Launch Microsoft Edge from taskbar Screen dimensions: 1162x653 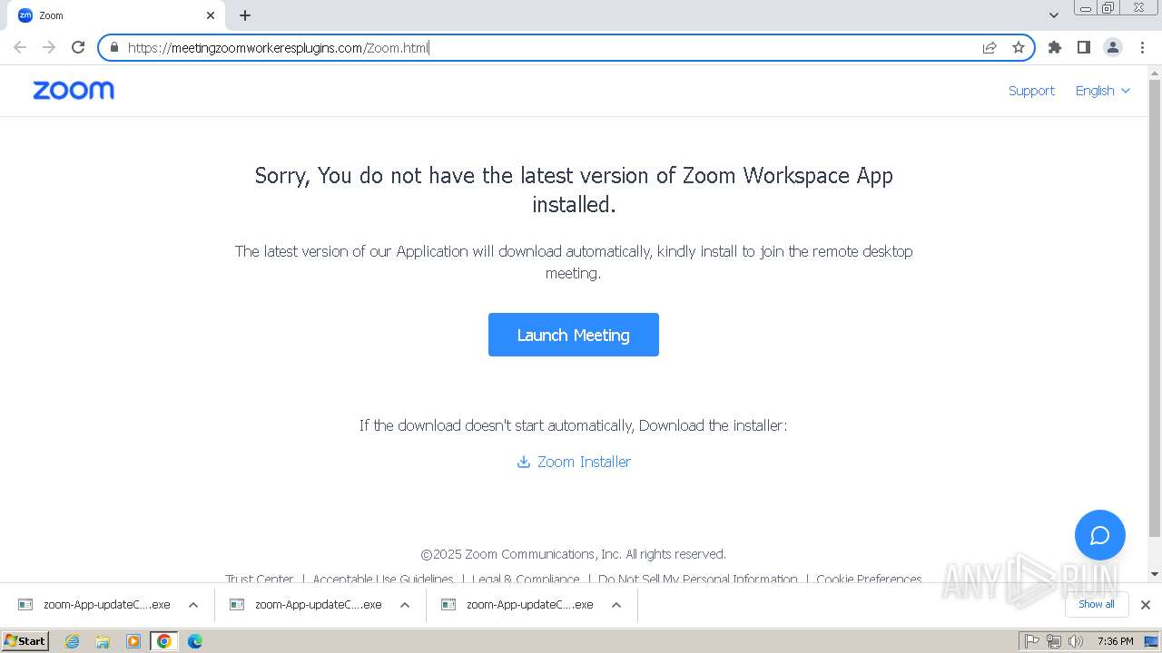pos(194,641)
